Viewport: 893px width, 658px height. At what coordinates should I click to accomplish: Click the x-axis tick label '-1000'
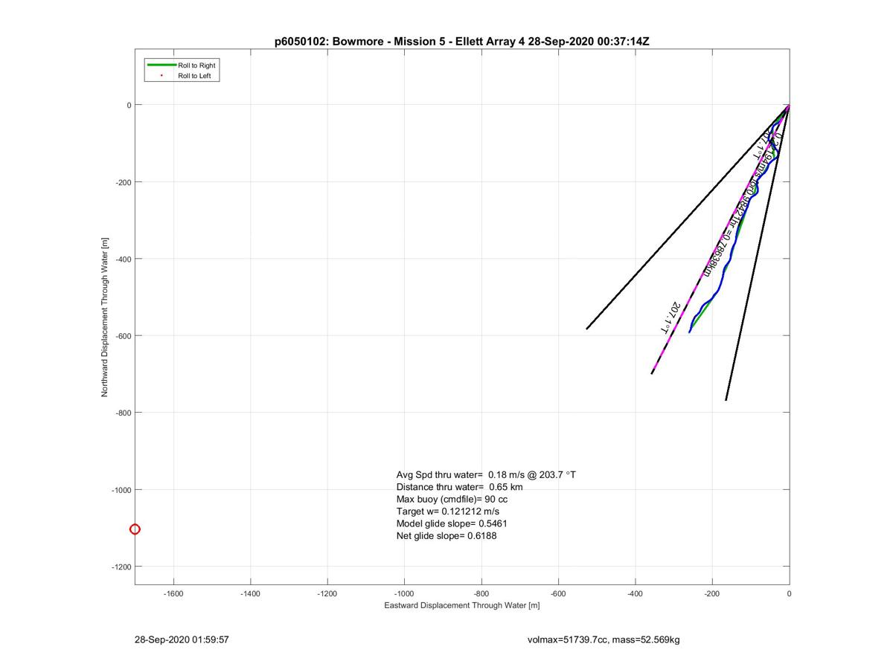[x=404, y=594]
